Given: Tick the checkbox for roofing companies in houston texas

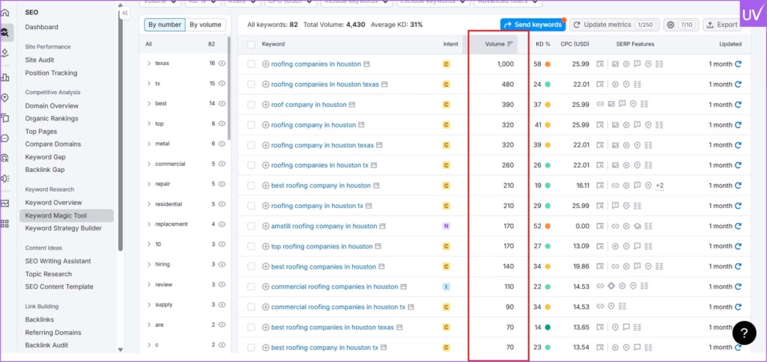Looking at the screenshot, I should pos(251,85).
